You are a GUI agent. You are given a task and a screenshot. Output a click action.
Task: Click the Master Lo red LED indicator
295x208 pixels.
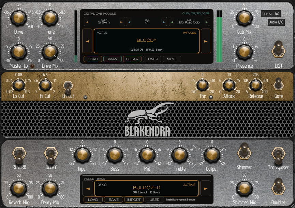coord(32,66)
